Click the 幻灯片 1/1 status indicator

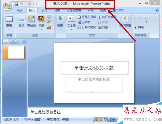coord(11,119)
